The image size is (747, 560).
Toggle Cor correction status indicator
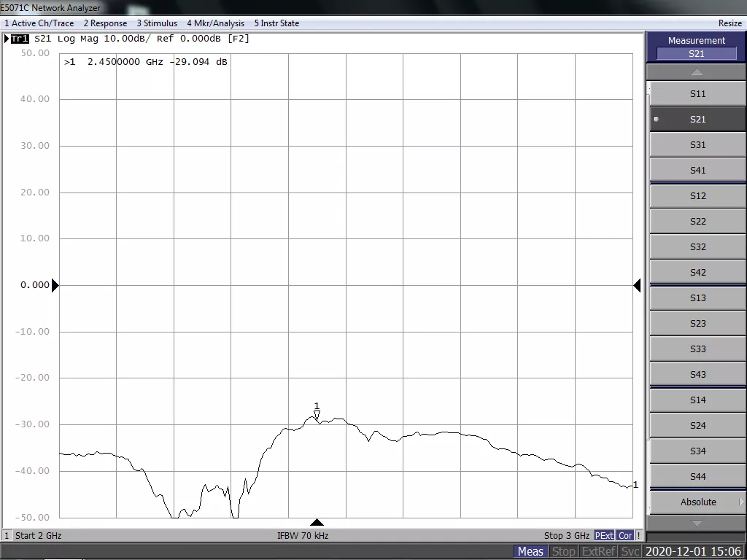pyautogui.click(x=624, y=535)
